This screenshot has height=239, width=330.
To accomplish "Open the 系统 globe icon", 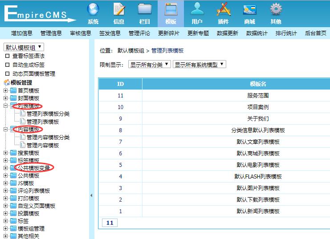I will pyautogui.click(x=93, y=9).
